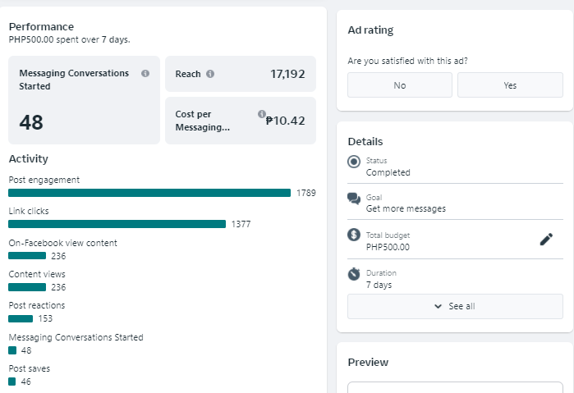This screenshot has width=574, height=393.
Task: Click the Post engagement bar
Action: click(x=149, y=193)
